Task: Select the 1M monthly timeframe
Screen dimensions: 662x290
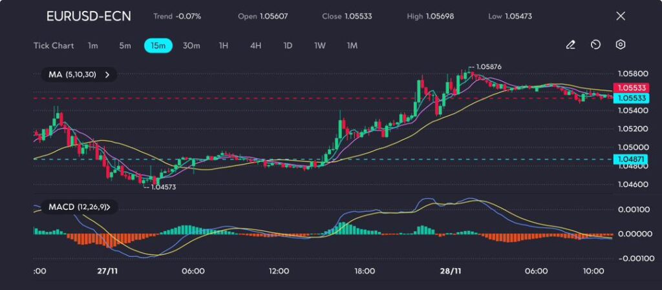Action: click(x=352, y=46)
